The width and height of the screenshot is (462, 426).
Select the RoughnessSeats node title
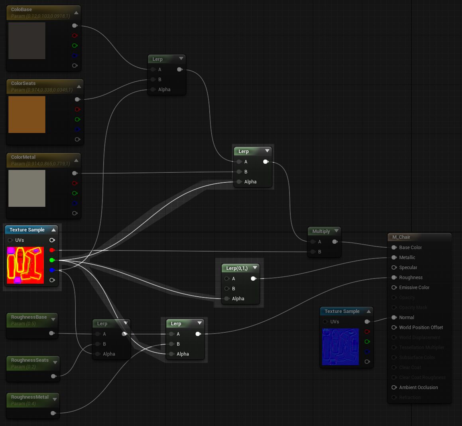point(30,360)
